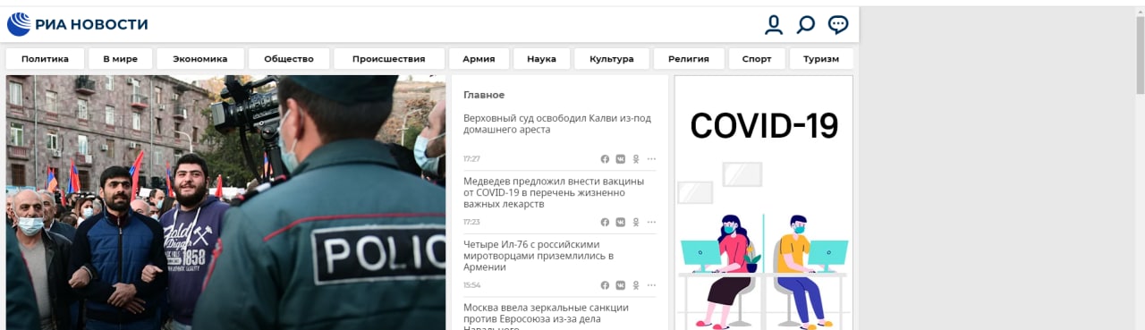Open more share options for Медведев story
1145x330 pixels.
click(651, 222)
